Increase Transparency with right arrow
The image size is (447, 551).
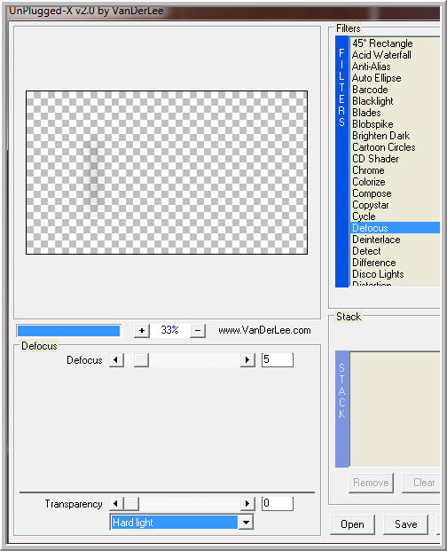pyautogui.click(x=247, y=504)
